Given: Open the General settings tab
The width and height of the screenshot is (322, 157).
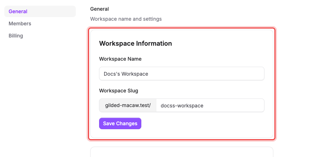Looking at the screenshot, I should click(40, 11).
